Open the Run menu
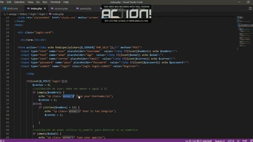This screenshot has height=142, width=253. coord(45,2)
